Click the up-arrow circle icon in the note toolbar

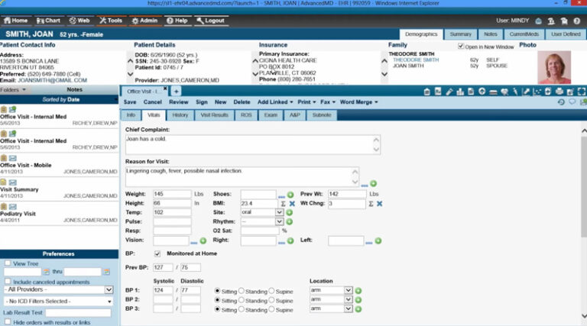pos(482,92)
